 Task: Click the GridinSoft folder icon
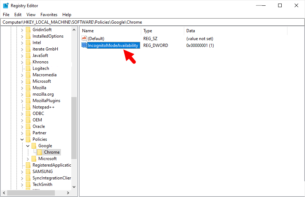click(x=28, y=30)
